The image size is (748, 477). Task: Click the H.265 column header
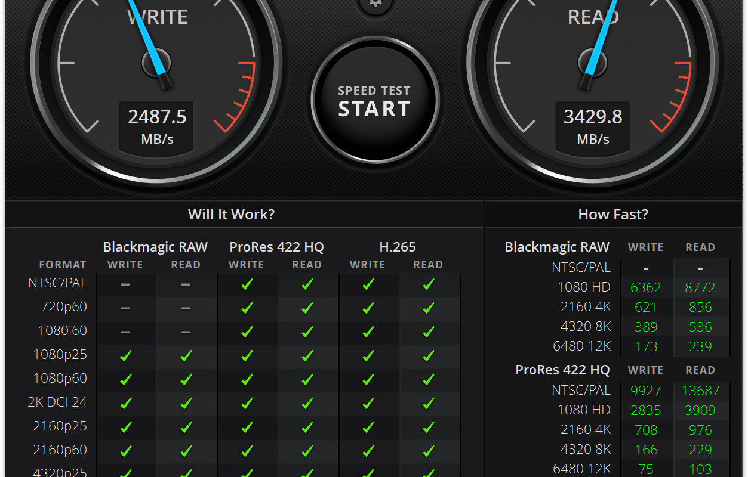click(x=398, y=247)
